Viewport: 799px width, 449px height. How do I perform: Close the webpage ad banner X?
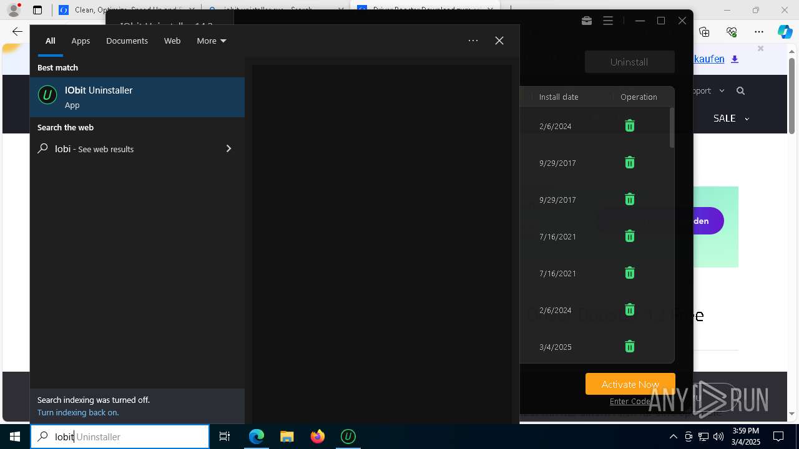coord(760,48)
